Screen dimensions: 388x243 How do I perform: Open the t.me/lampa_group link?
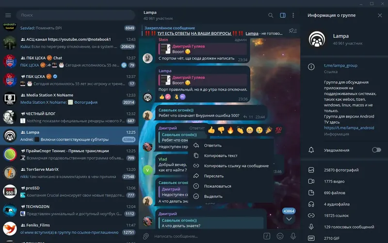(x=340, y=65)
